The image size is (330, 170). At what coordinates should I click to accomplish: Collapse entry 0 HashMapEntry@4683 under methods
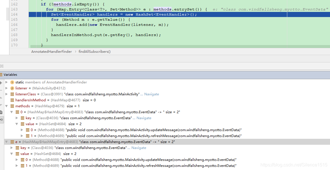(12, 112)
